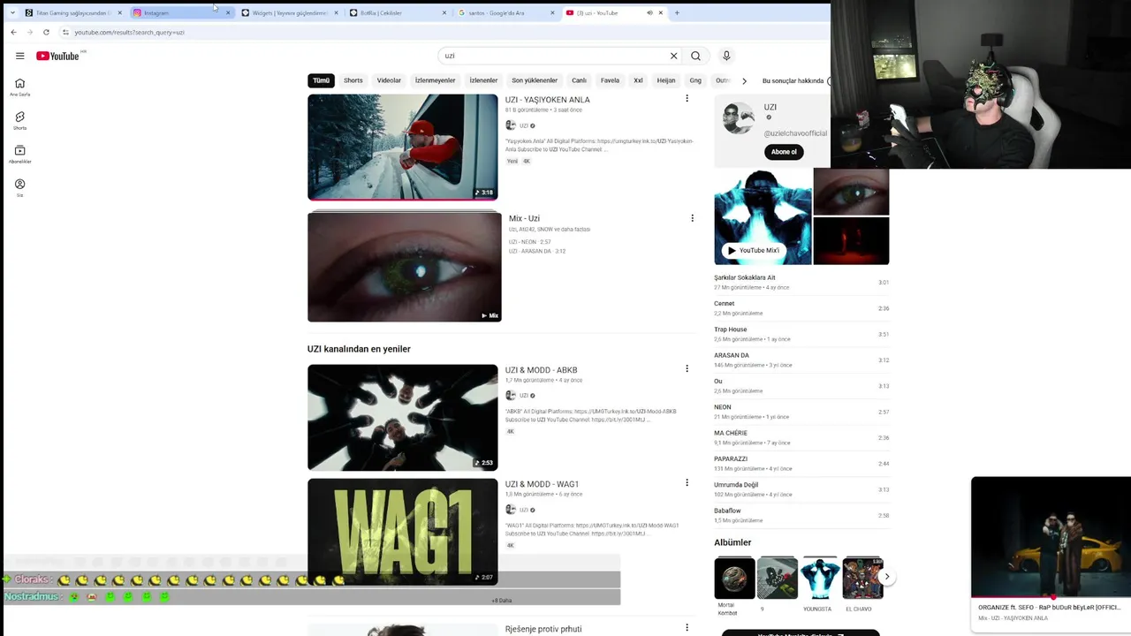Start voice search with microphone icon
Image resolution: width=1131 pixels, height=636 pixels.
(x=726, y=56)
